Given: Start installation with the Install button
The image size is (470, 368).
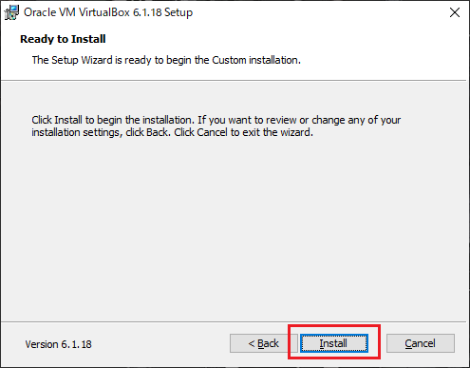Looking at the screenshot, I should pos(334,343).
